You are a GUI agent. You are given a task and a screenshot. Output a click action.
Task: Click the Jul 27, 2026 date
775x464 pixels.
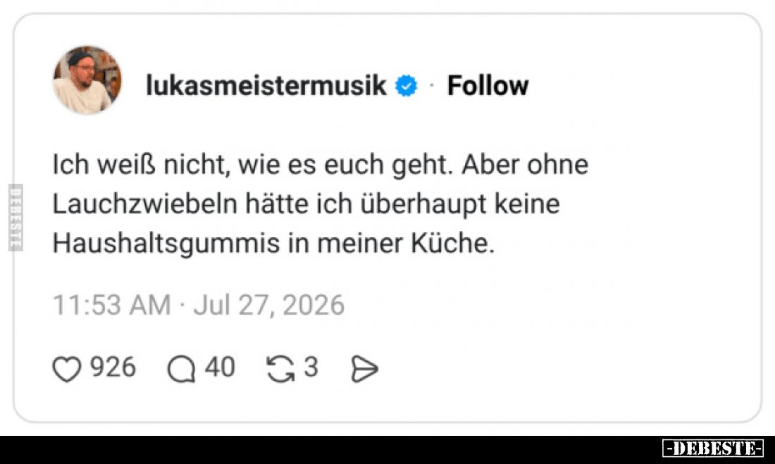(269, 305)
